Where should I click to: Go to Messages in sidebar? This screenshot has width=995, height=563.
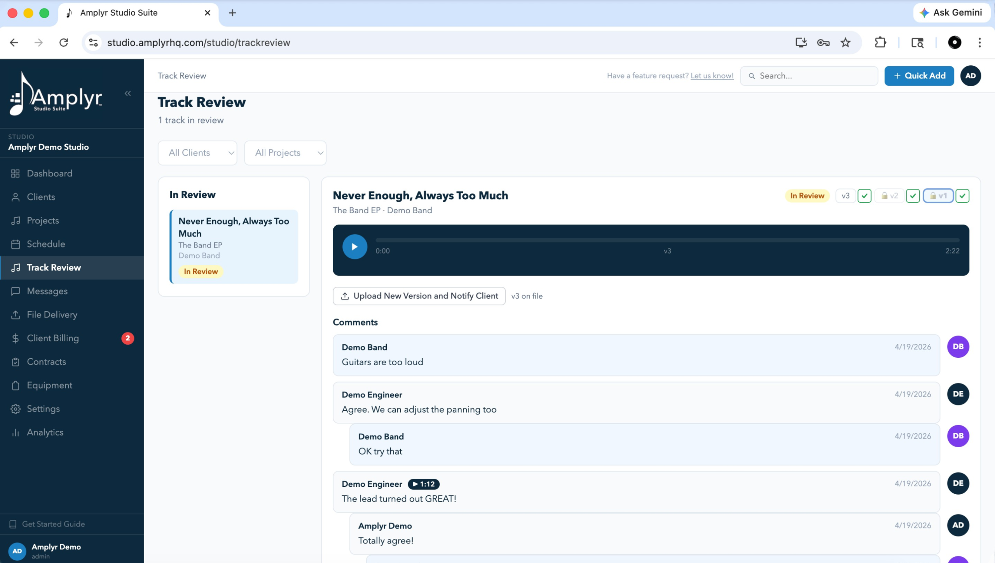47,291
